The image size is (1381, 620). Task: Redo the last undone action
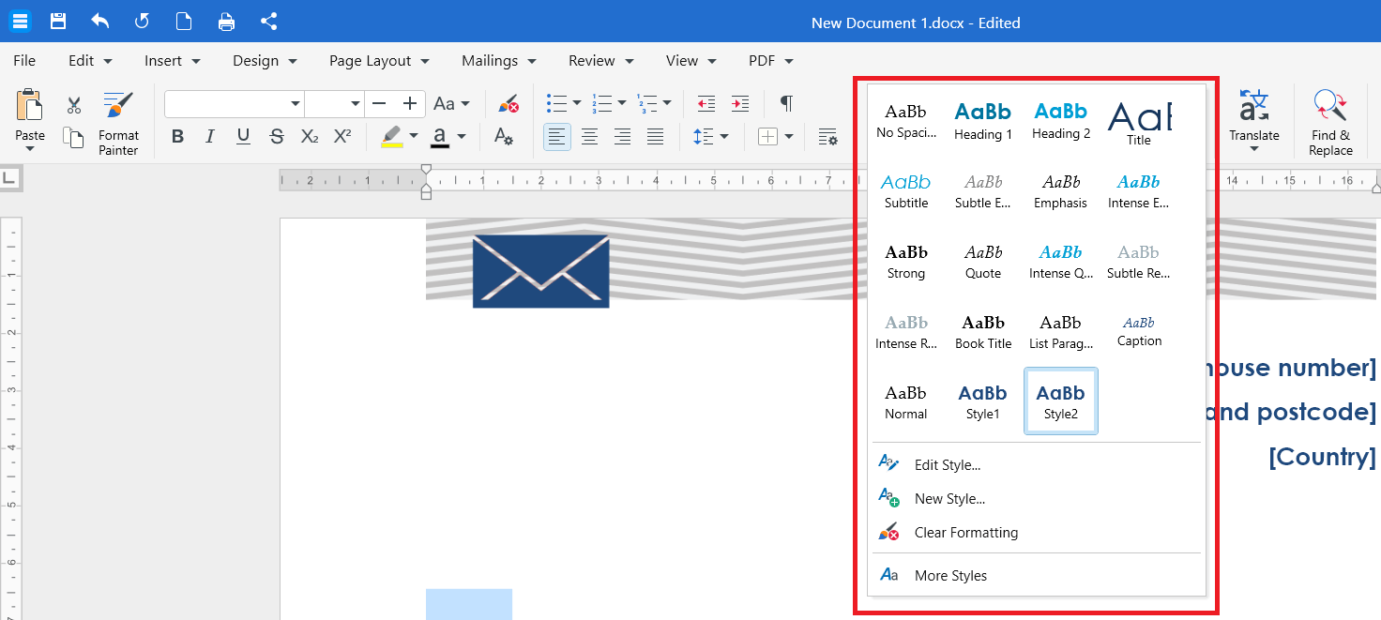[x=143, y=22]
